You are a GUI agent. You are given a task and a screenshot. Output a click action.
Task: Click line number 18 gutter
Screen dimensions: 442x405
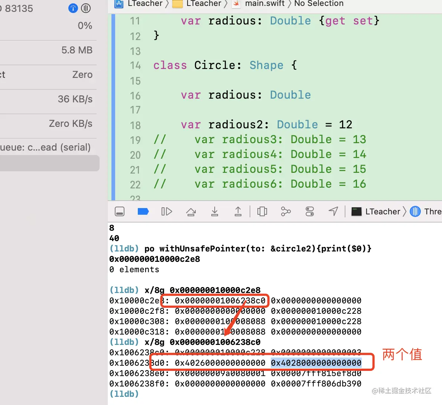click(135, 125)
